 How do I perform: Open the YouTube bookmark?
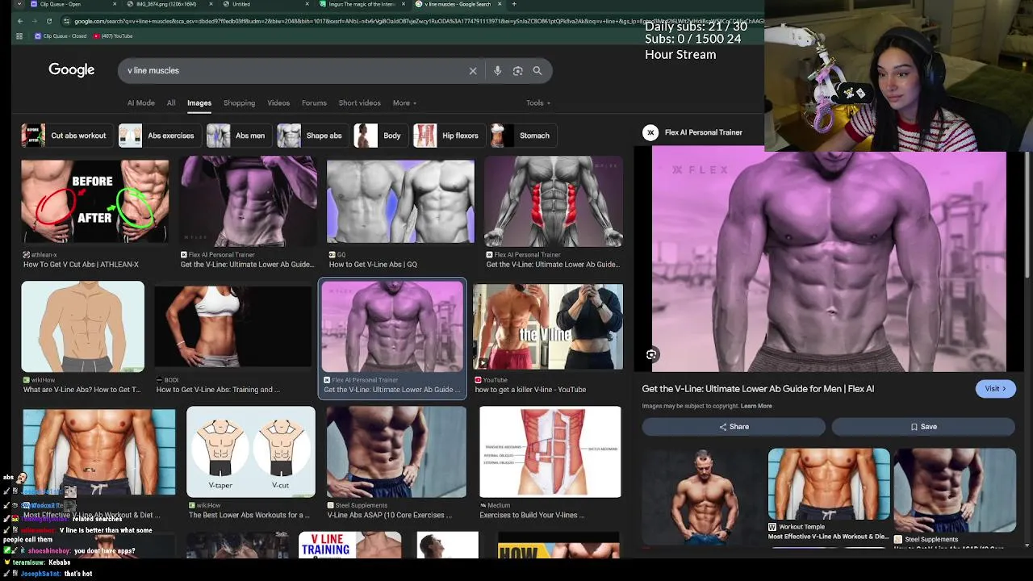coord(112,36)
